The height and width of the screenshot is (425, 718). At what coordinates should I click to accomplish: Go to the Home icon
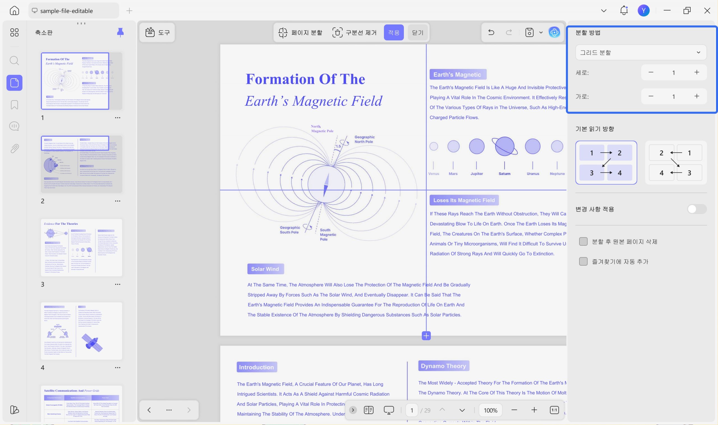click(x=14, y=11)
